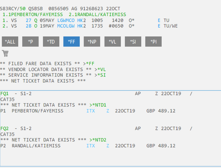This screenshot has width=221, height=168.
Task: Click segment number 2. VS
Action: pyautogui.click(x=10, y=26)
